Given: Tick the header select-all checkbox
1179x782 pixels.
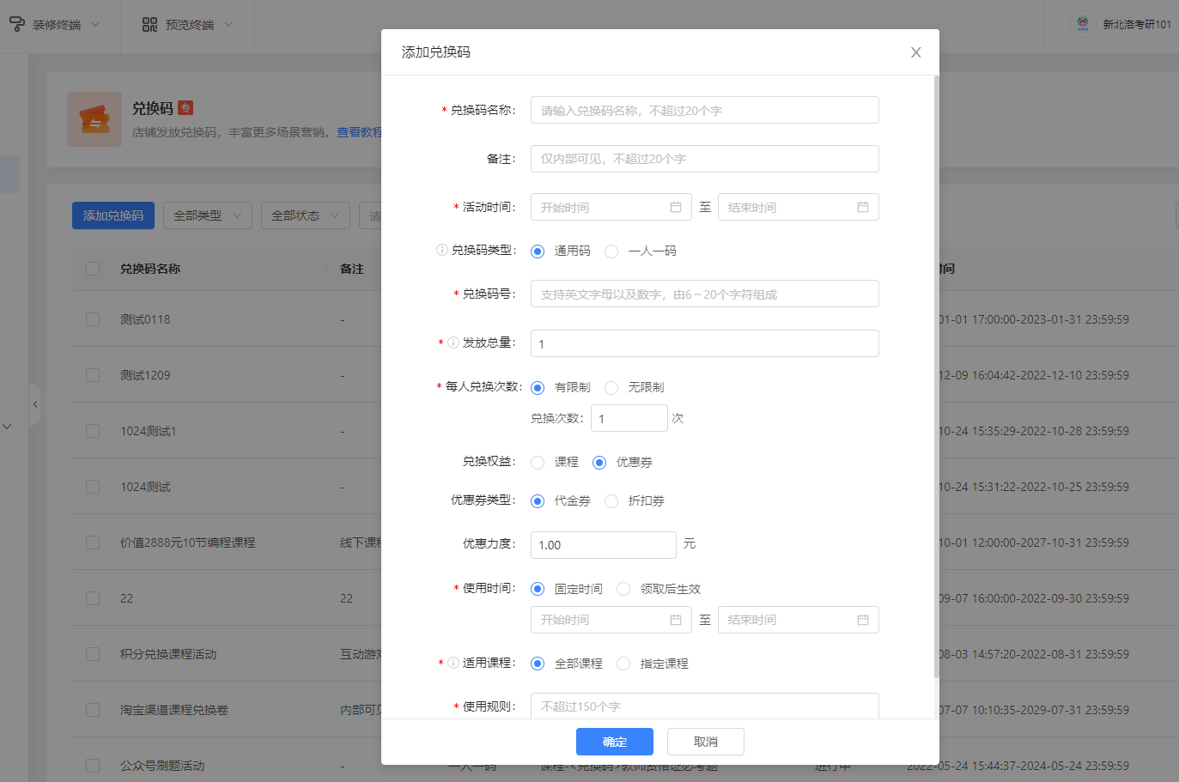Looking at the screenshot, I should (x=93, y=269).
